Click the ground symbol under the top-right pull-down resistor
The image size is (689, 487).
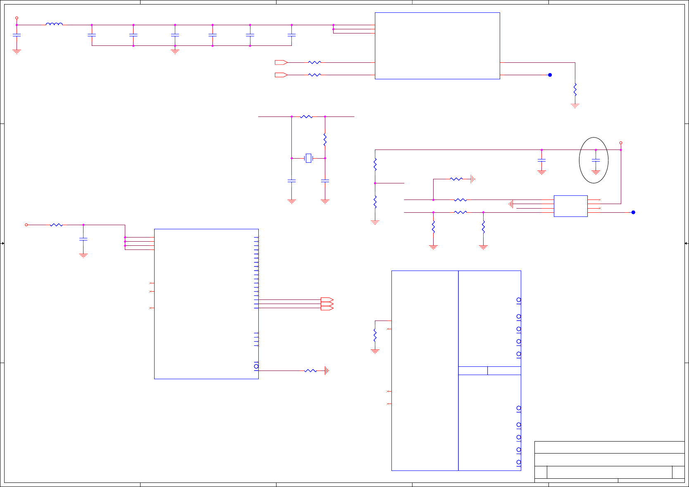(575, 106)
